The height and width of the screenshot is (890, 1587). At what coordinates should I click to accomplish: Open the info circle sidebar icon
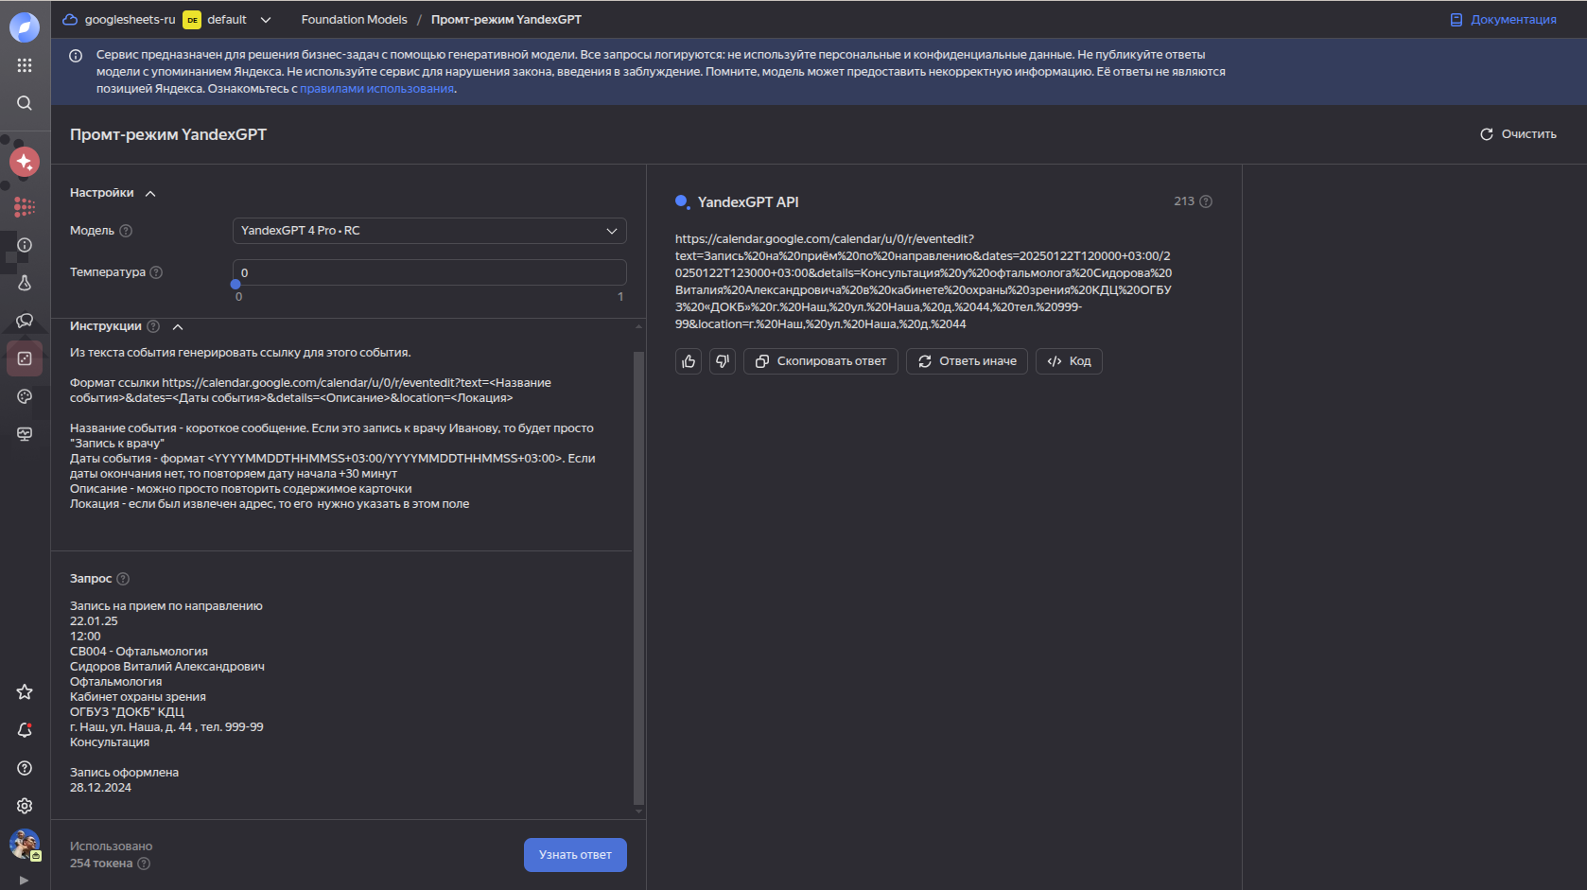pyautogui.click(x=25, y=245)
